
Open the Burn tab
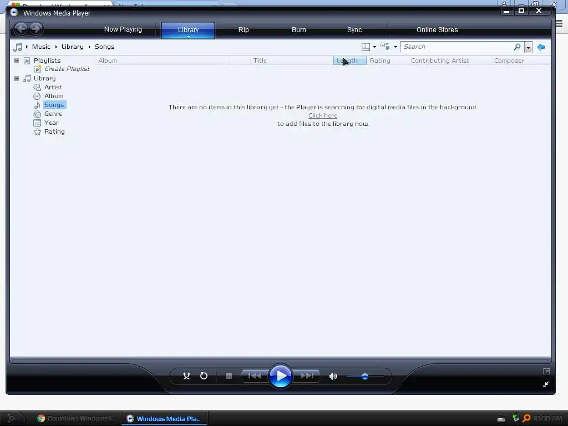point(299,30)
